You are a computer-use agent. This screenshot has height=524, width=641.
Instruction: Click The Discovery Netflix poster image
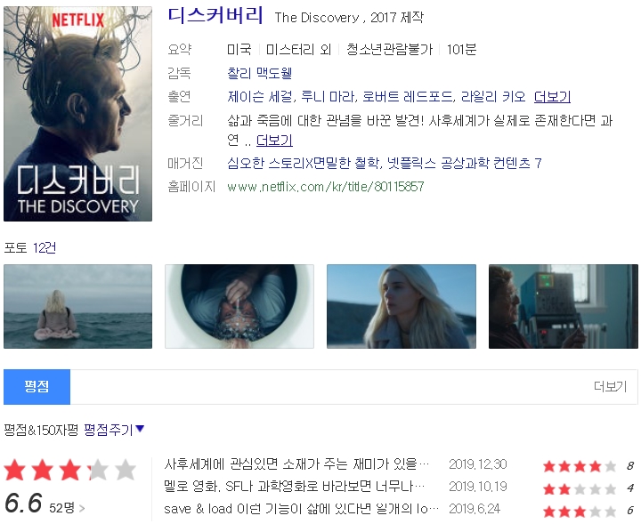[x=77, y=114]
